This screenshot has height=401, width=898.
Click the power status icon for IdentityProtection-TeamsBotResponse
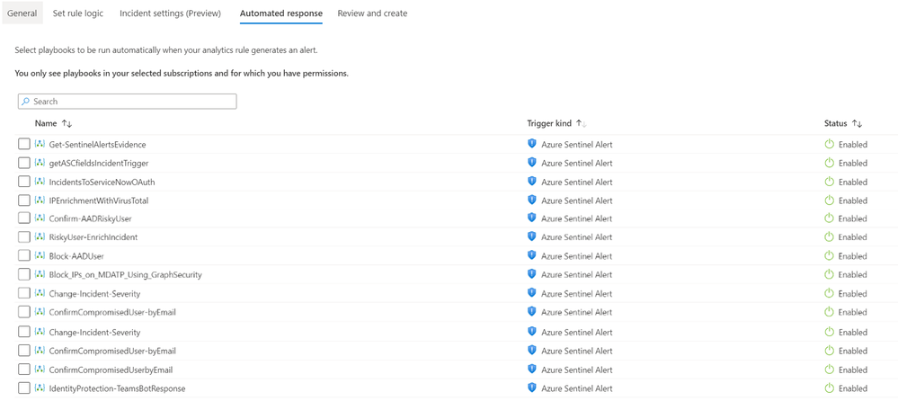point(829,388)
